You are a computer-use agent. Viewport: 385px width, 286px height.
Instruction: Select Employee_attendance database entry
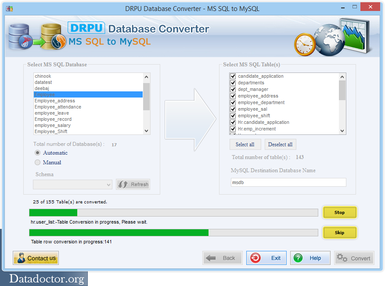click(88, 107)
